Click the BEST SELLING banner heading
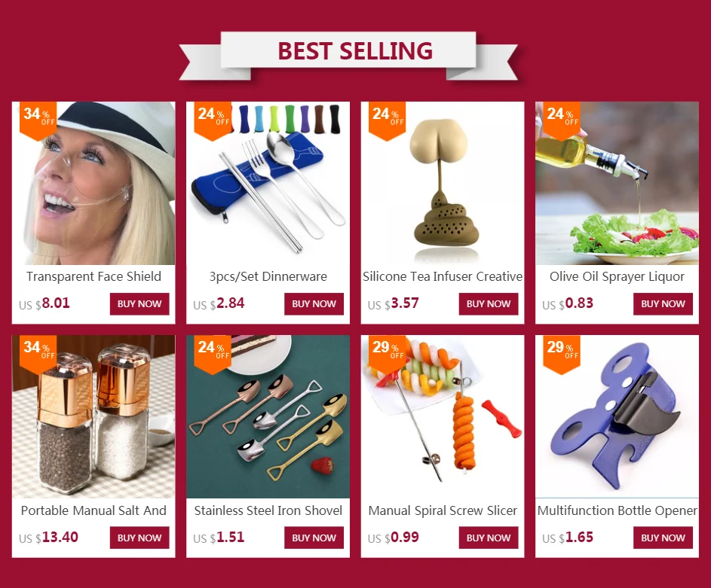 (355, 50)
